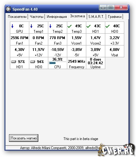The image size is (136, 157).
Task: Select the S.M.A.R.T. tab
Action: 96,17
